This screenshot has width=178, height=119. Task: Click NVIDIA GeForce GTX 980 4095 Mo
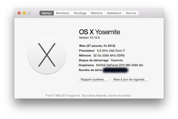[x=120, y=65]
